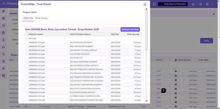This screenshot has height=109, width=220.
Task: Click the truck icon in the Group 4187 row
Action: click(x=176, y=80)
